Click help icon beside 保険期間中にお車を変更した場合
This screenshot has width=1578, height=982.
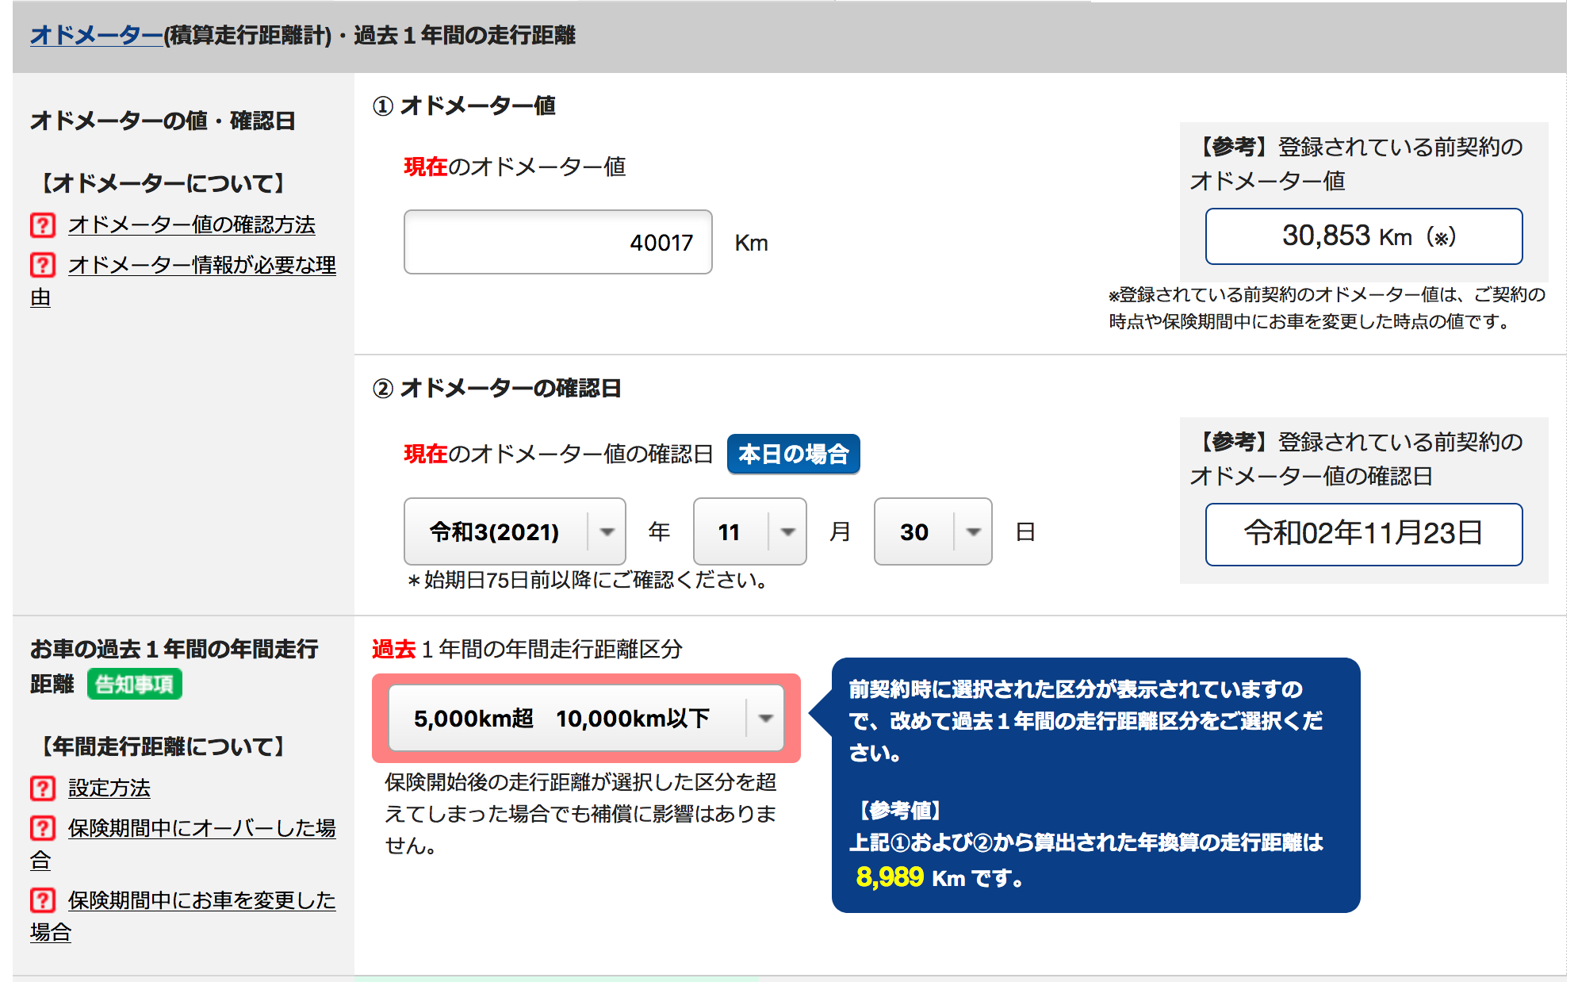tap(43, 900)
